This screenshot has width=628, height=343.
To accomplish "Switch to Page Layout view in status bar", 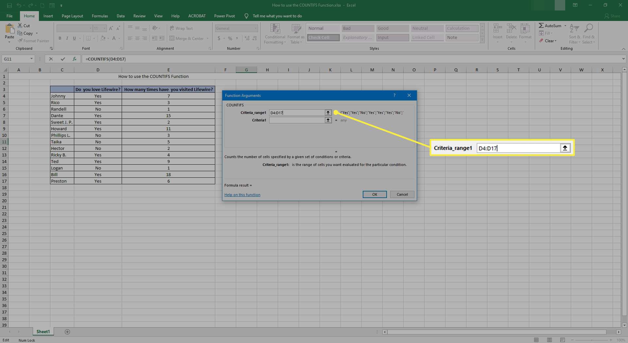I will point(549,340).
